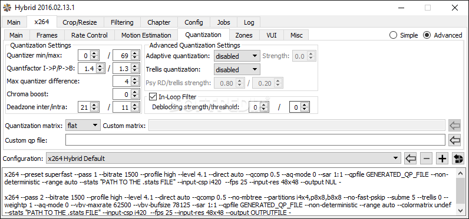Click the reset defaults icon beside plus

[x=458, y=159]
